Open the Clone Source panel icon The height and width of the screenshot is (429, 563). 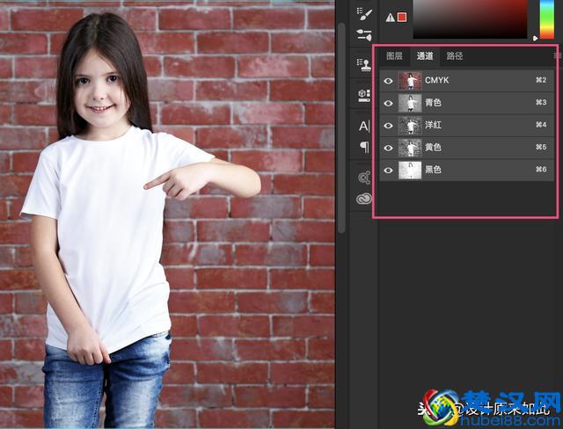(364, 64)
